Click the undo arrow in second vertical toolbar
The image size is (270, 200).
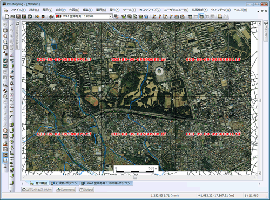(12, 25)
